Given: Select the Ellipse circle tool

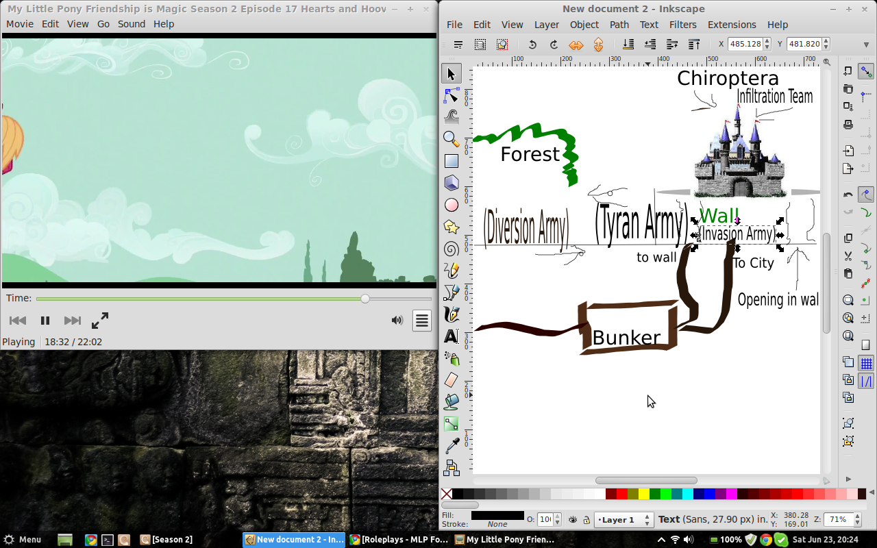Looking at the screenshot, I should click(x=452, y=205).
